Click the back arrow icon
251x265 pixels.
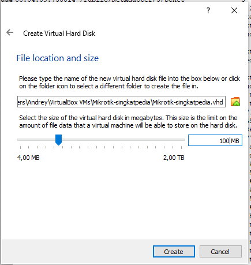pos(10,32)
